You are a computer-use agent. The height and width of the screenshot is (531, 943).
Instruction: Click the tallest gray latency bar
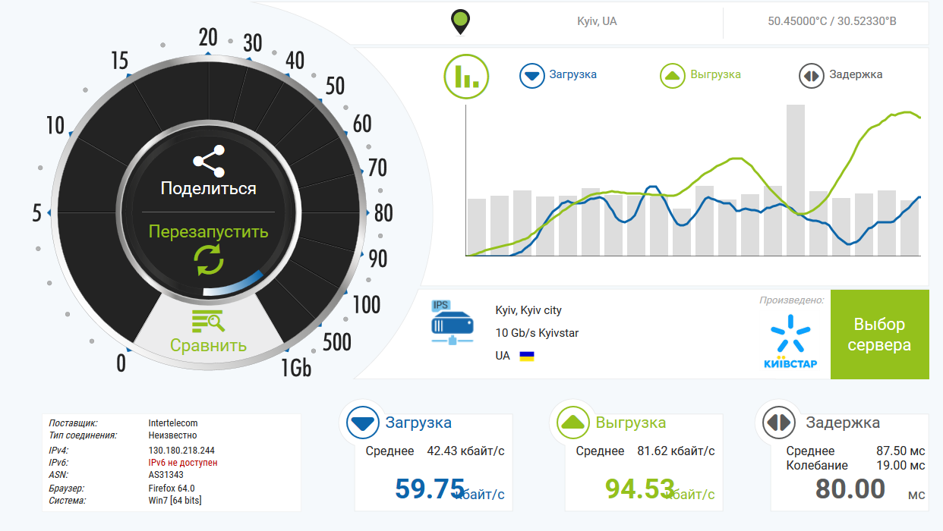795,180
